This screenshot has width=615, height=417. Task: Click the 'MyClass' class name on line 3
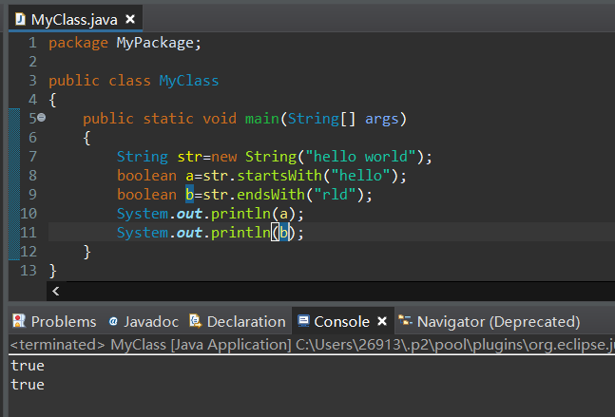[x=188, y=81]
